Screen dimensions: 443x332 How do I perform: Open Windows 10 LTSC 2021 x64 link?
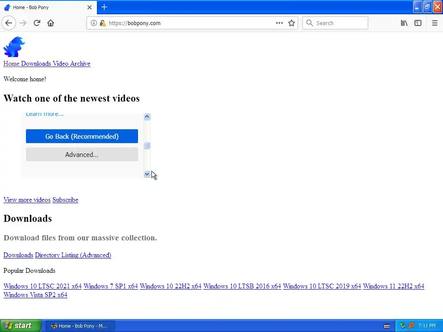point(42,286)
